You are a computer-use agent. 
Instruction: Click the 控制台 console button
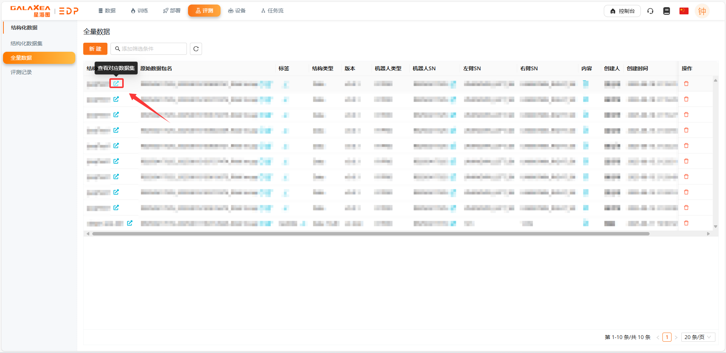[x=622, y=11]
